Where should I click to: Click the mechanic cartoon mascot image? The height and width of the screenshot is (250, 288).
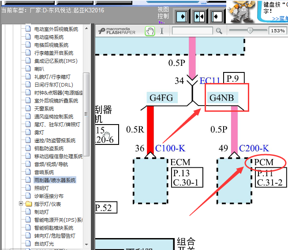(x=241, y=12)
